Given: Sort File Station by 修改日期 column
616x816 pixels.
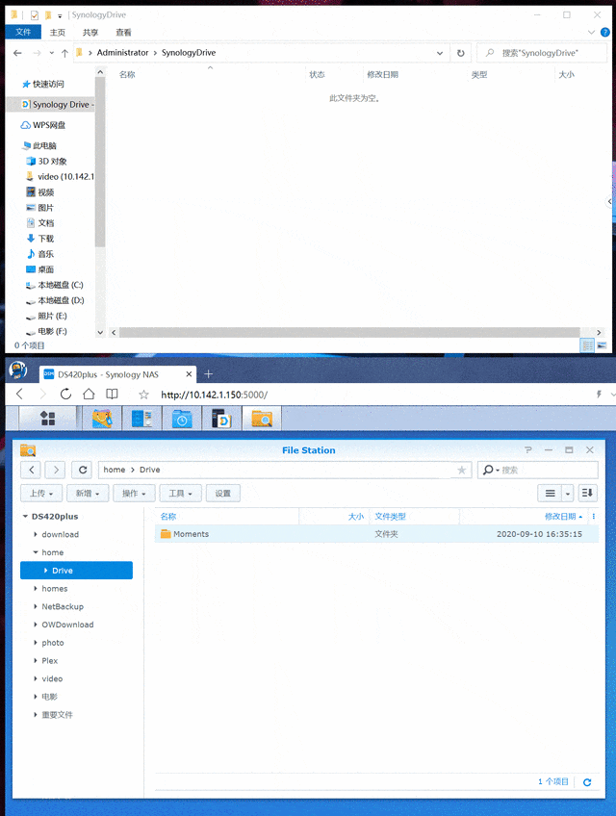Looking at the screenshot, I should [x=560, y=516].
